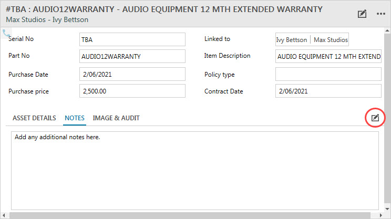This screenshot has width=391, height=219.
Task: Select the Purchase price field
Action: (x=132, y=91)
